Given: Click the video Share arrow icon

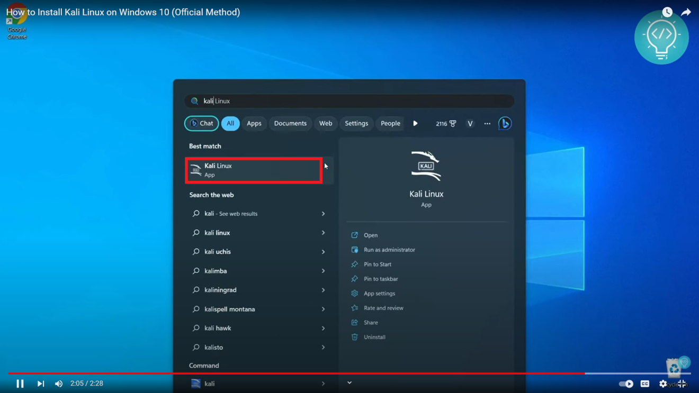Looking at the screenshot, I should click(686, 11).
